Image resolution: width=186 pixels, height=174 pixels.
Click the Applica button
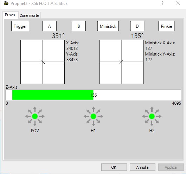click(x=171, y=167)
